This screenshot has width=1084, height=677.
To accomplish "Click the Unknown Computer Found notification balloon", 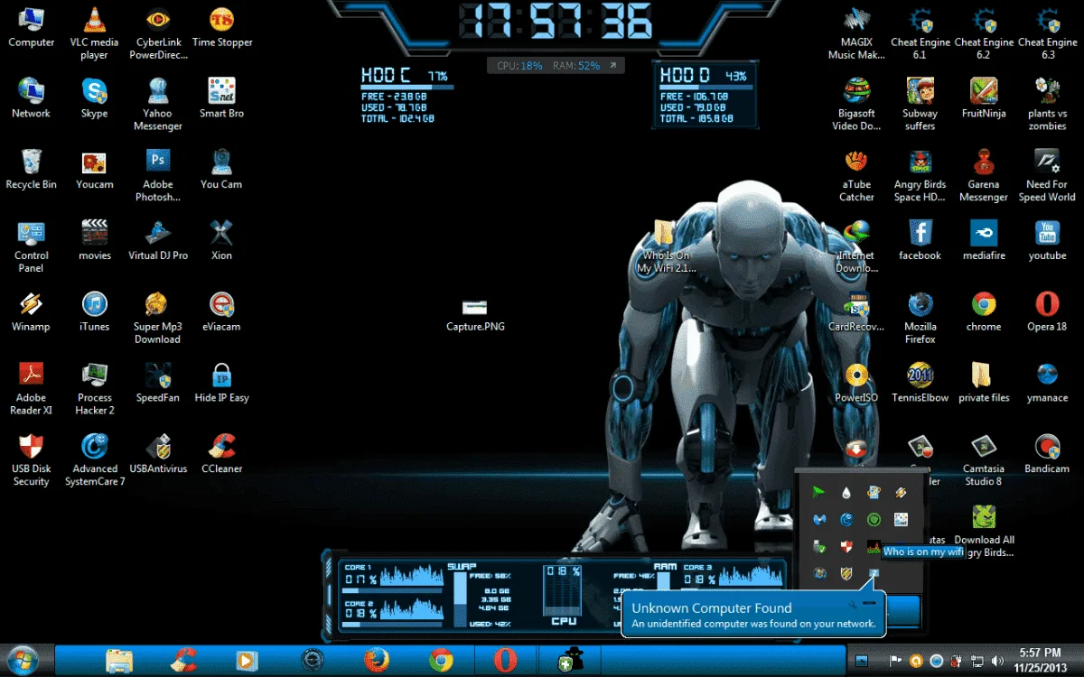I will [x=753, y=616].
